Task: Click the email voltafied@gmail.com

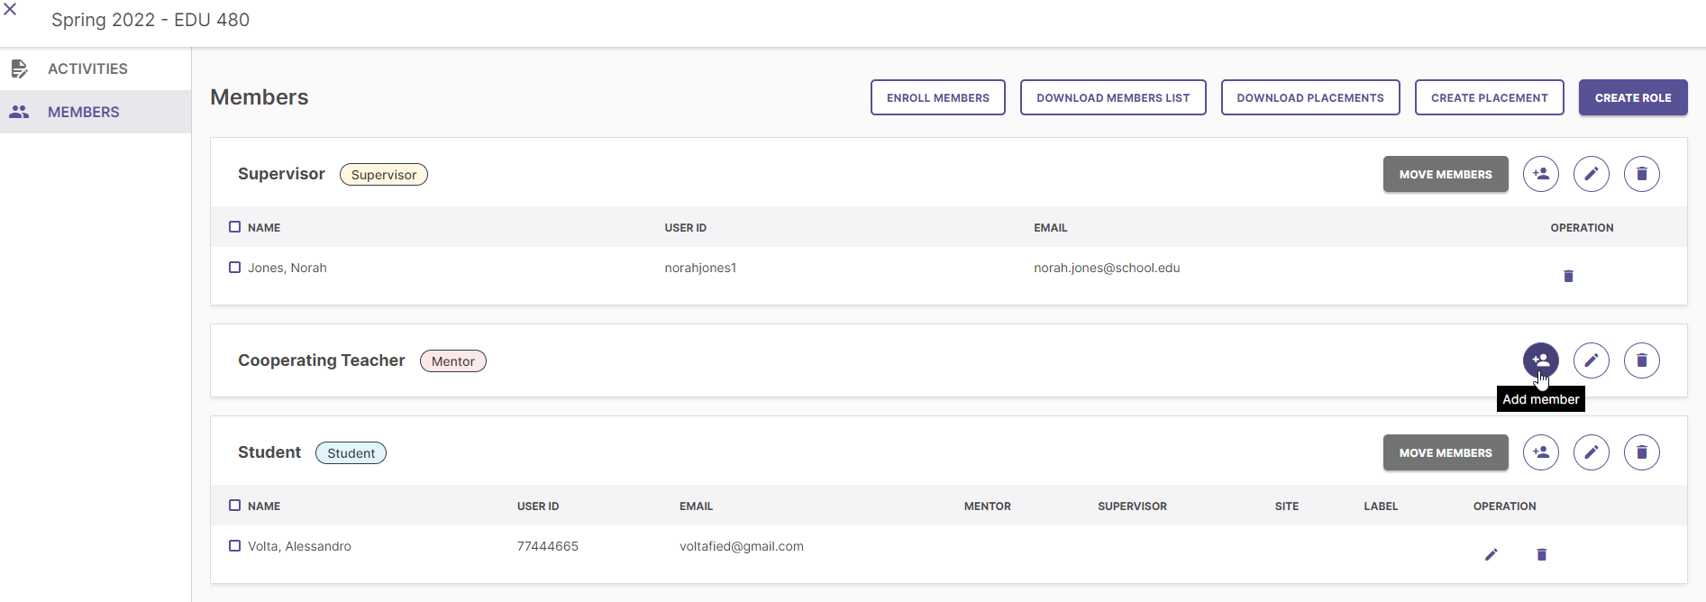Action: click(x=742, y=546)
